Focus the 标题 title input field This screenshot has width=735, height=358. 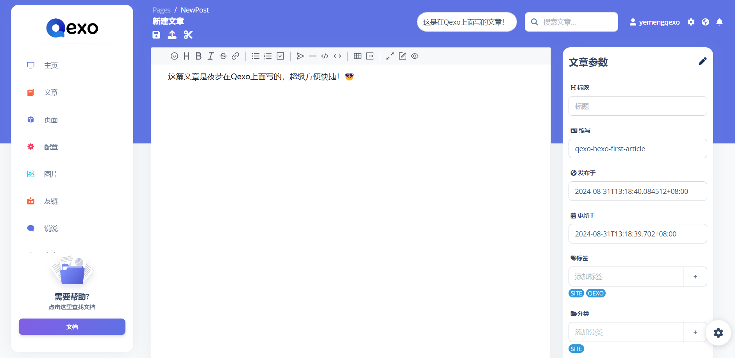[638, 106]
